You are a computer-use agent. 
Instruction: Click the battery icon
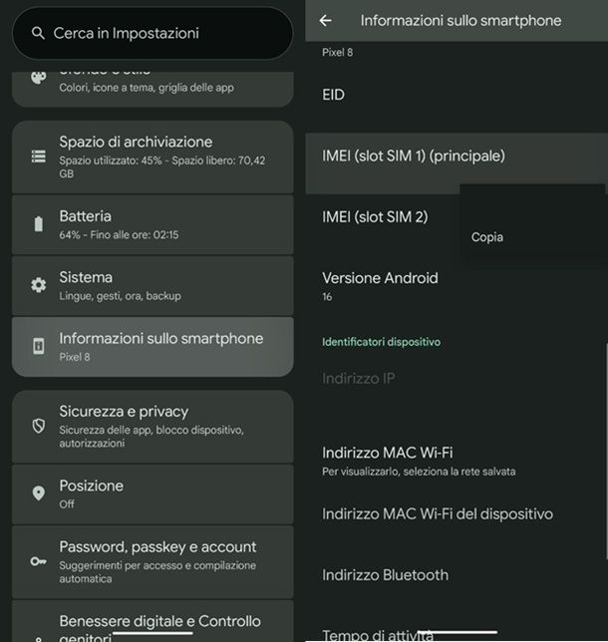[x=39, y=223]
